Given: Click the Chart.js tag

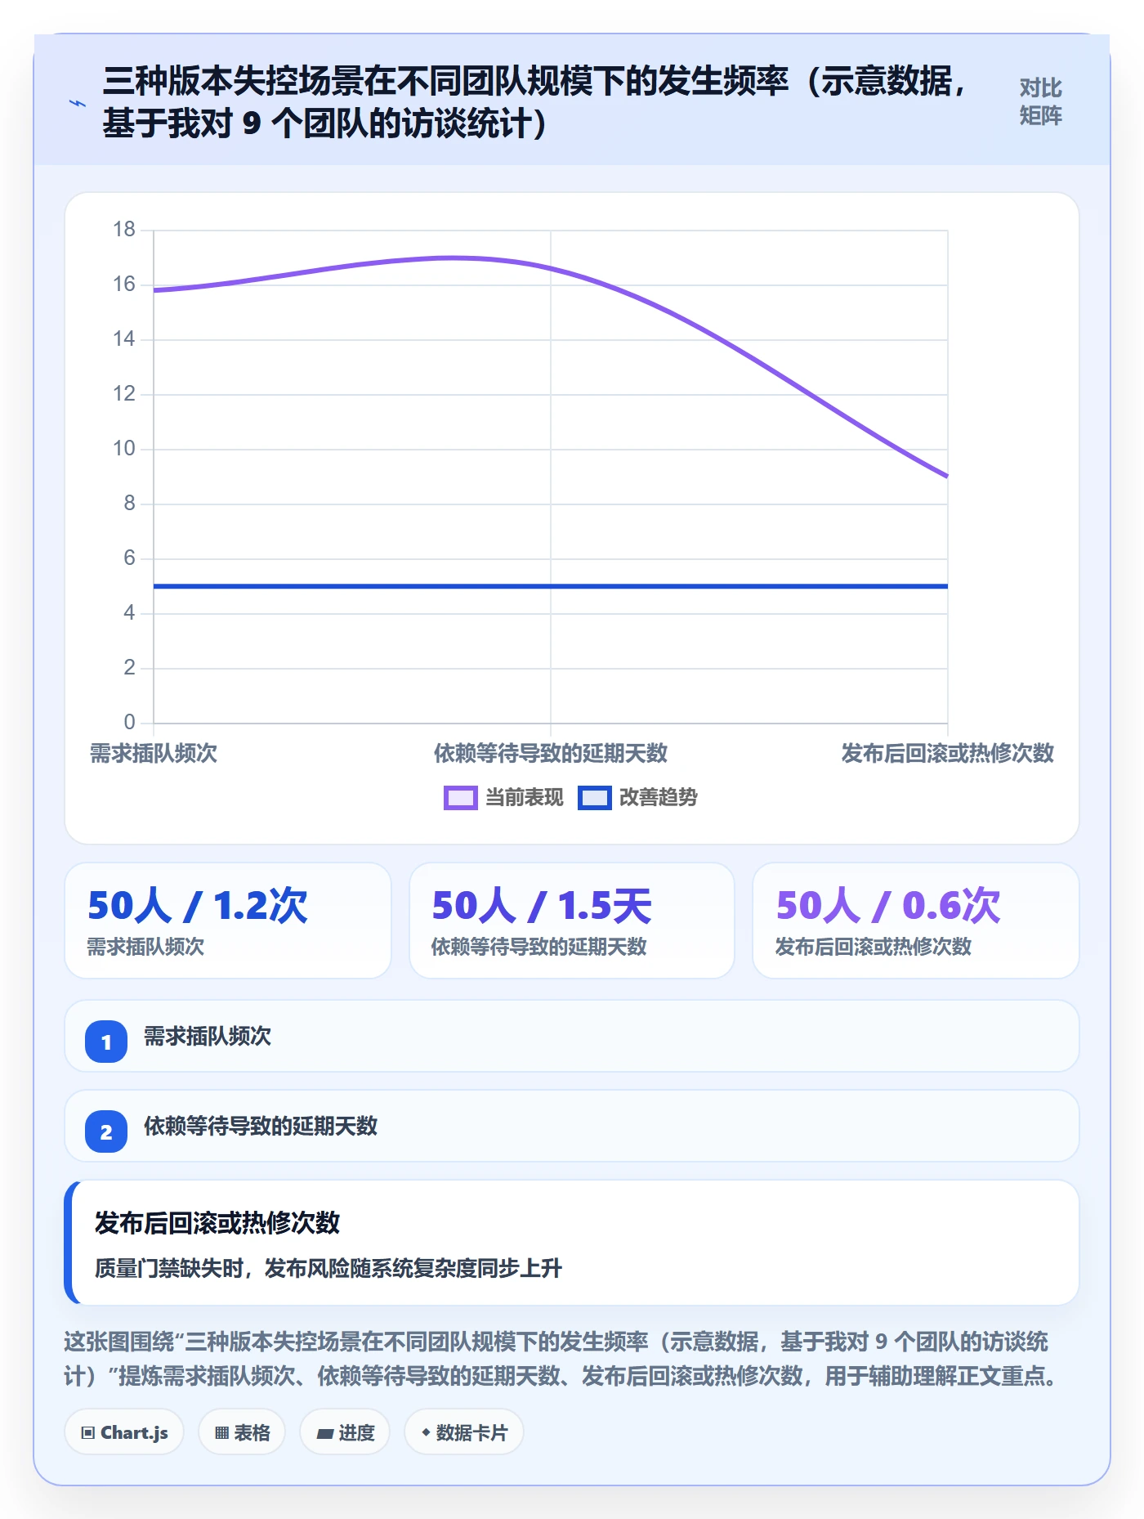Looking at the screenshot, I should click(124, 1432).
